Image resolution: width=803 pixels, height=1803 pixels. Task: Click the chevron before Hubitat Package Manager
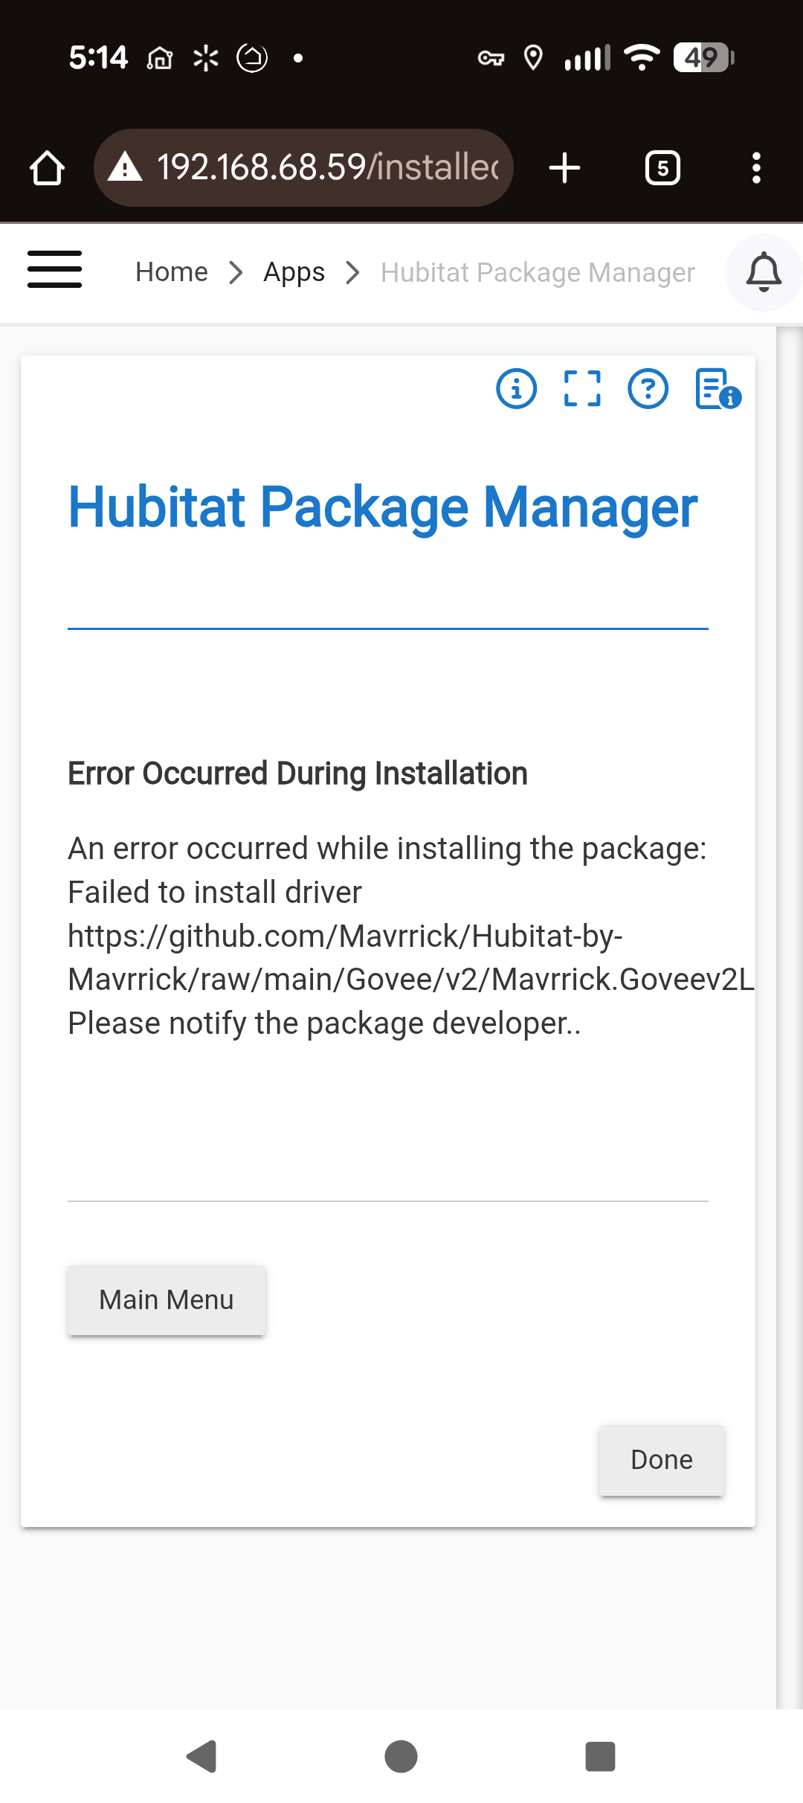(352, 272)
